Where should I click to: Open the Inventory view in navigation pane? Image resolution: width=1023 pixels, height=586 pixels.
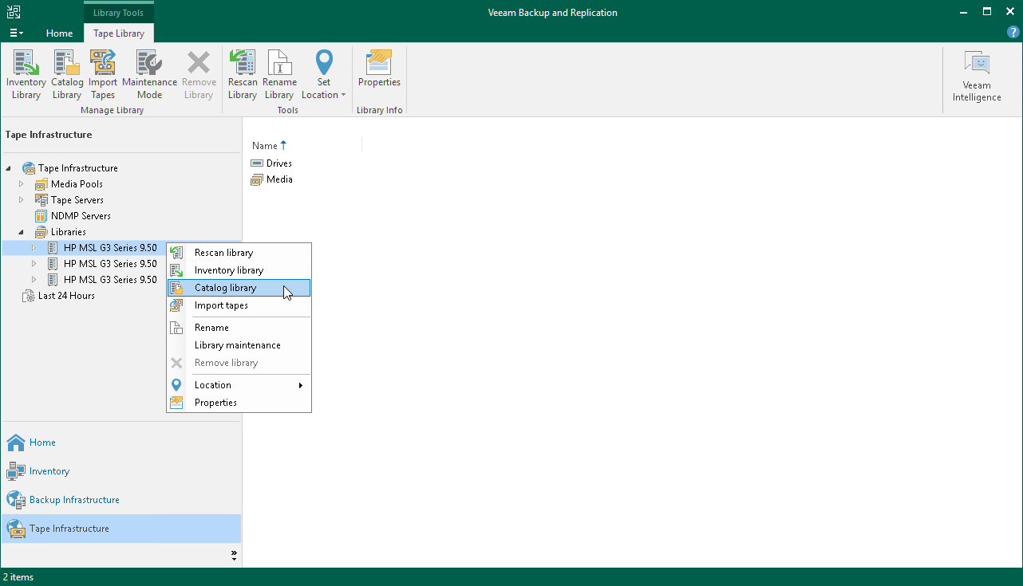click(121, 471)
